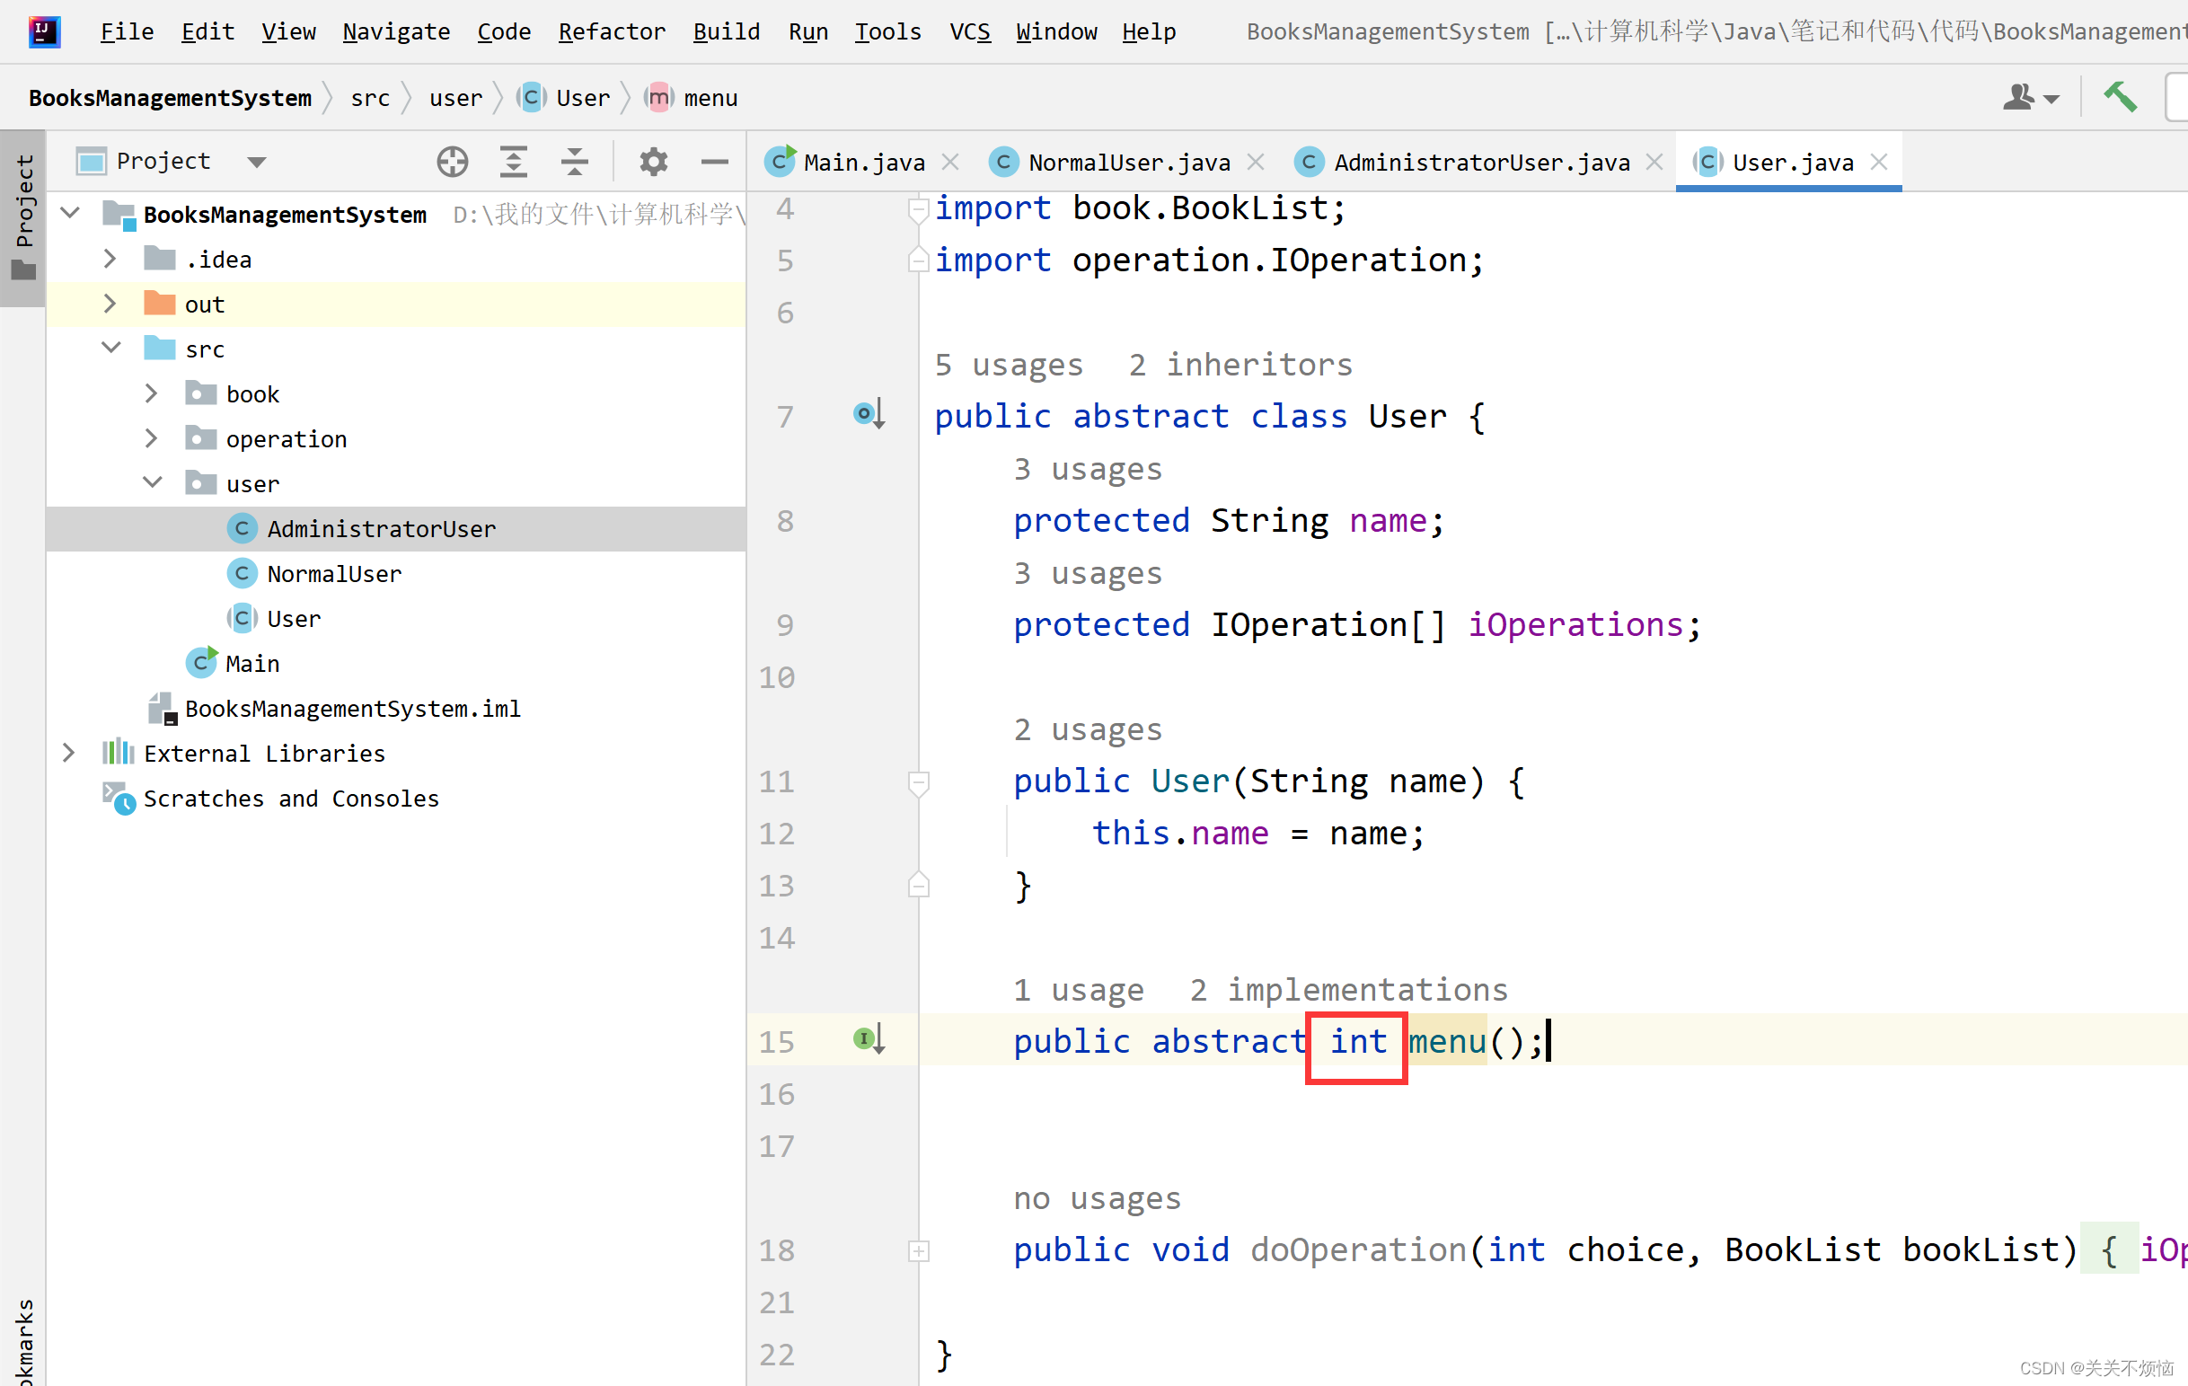Toggle the Project side tool button

[23, 218]
